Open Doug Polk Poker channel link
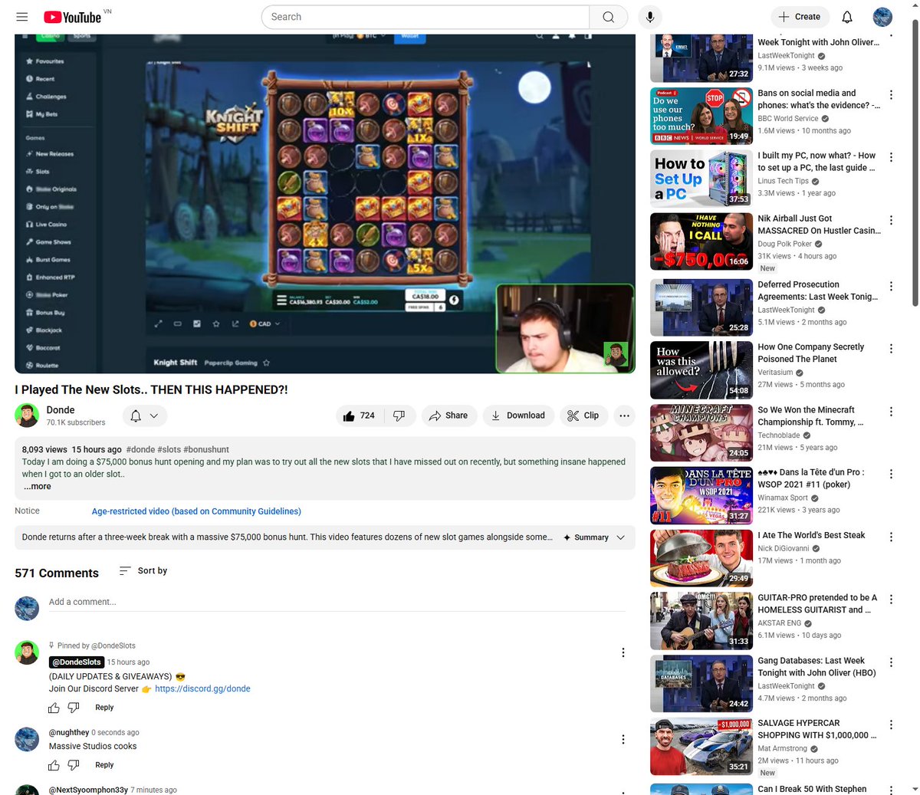920x795 pixels. point(785,244)
